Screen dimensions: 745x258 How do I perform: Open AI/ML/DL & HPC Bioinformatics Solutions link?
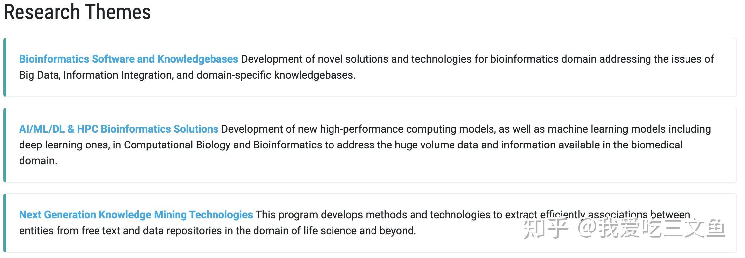tap(119, 129)
